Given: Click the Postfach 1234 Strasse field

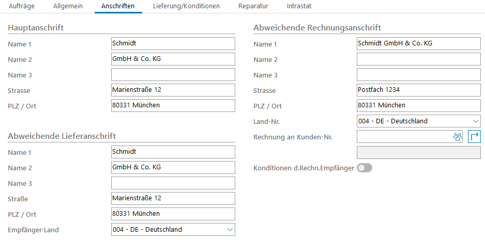Looking at the screenshot, I should coord(418,90).
